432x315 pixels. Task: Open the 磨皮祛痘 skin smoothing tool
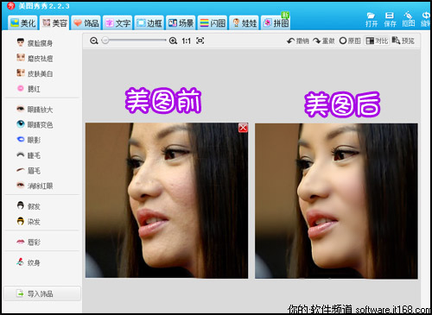35,59
